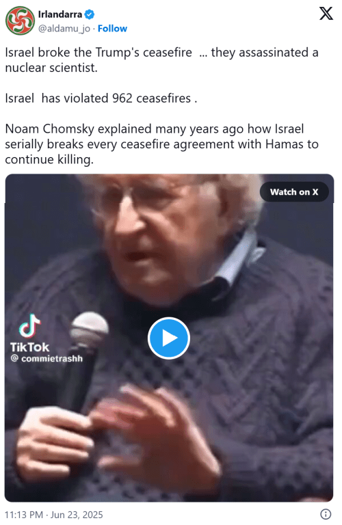Image resolution: width=342 pixels, height=525 pixels.
Task: Click the info icon beside timestamp
Action: point(326,514)
